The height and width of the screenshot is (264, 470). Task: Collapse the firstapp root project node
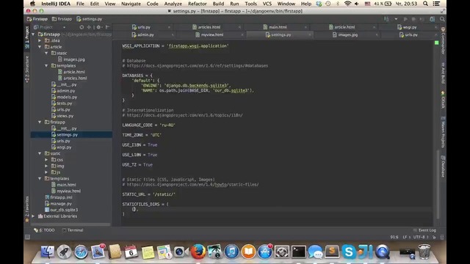click(33, 34)
